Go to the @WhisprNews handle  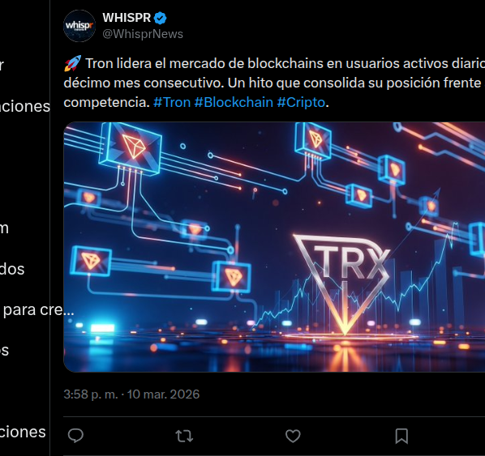(143, 34)
